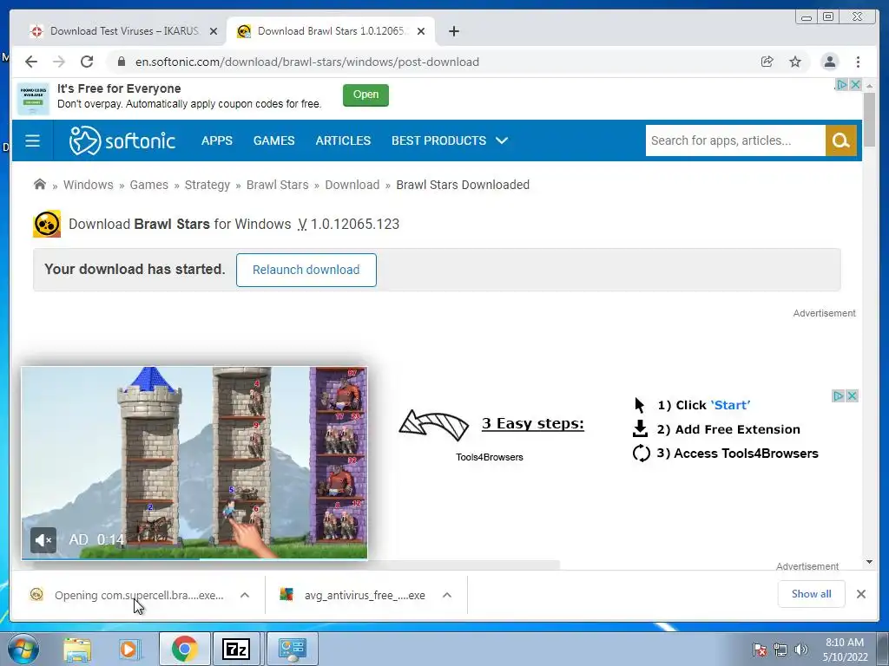Click the Softonic logo
This screenshot has height=666, width=889.
(x=122, y=140)
